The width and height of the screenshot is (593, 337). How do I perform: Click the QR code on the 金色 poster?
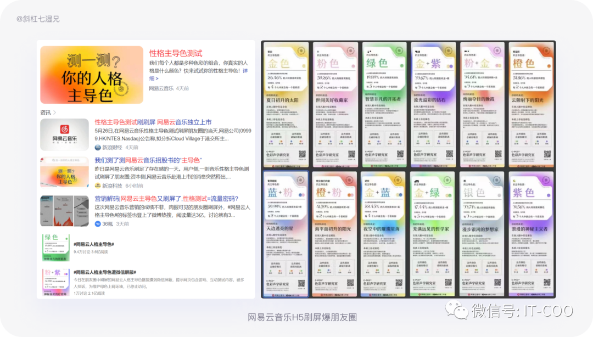(302, 154)
